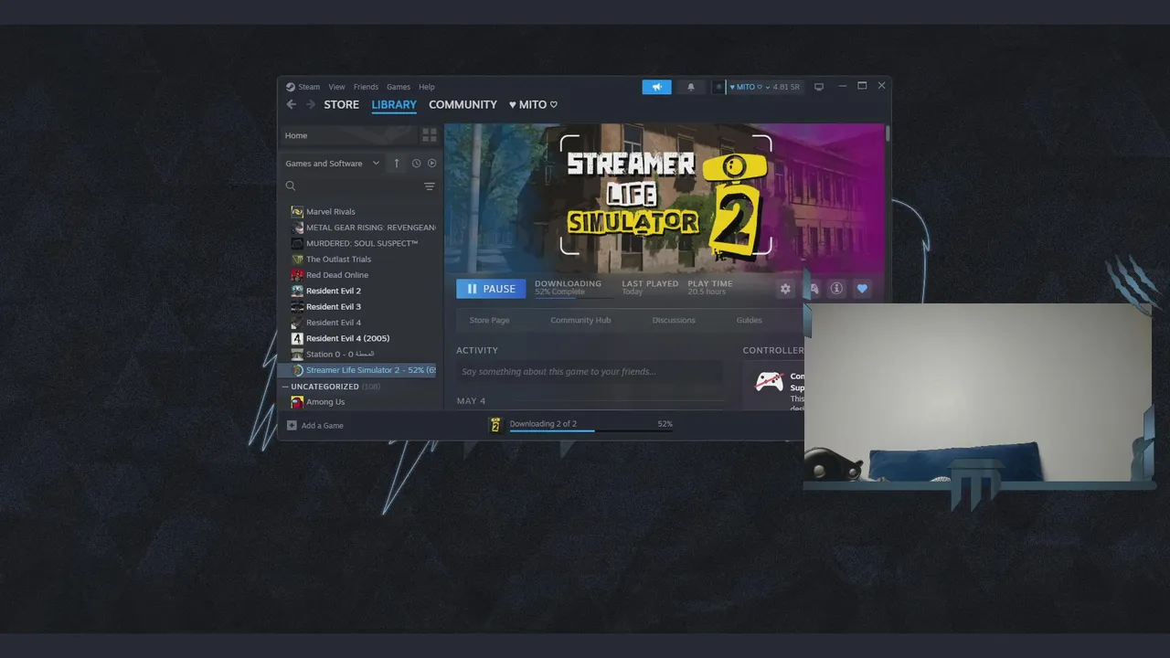Open the game settings gear
The height and width of the screenshot is (658, 1170).
785,289
